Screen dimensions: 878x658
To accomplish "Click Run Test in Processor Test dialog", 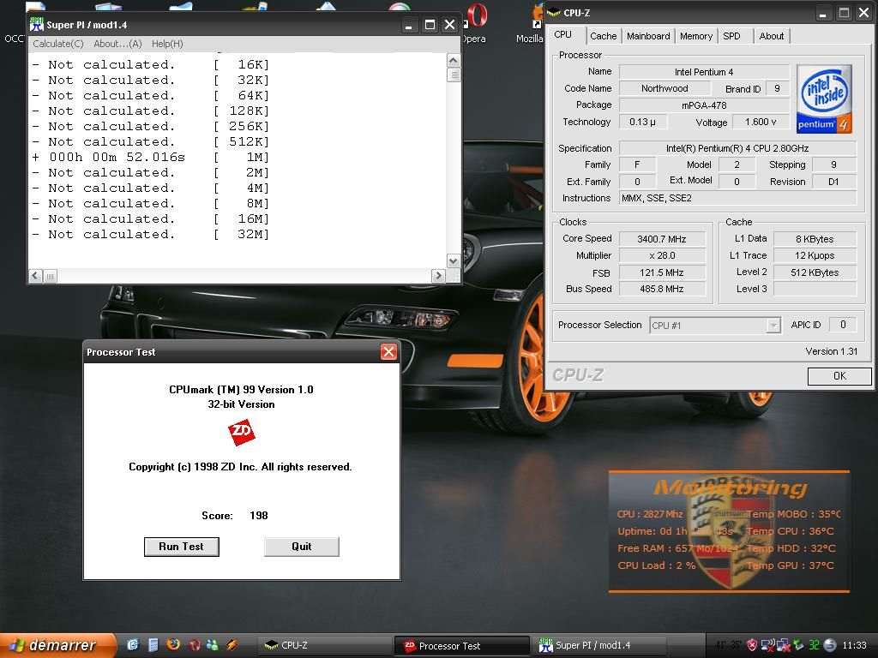I will point(182,547).
